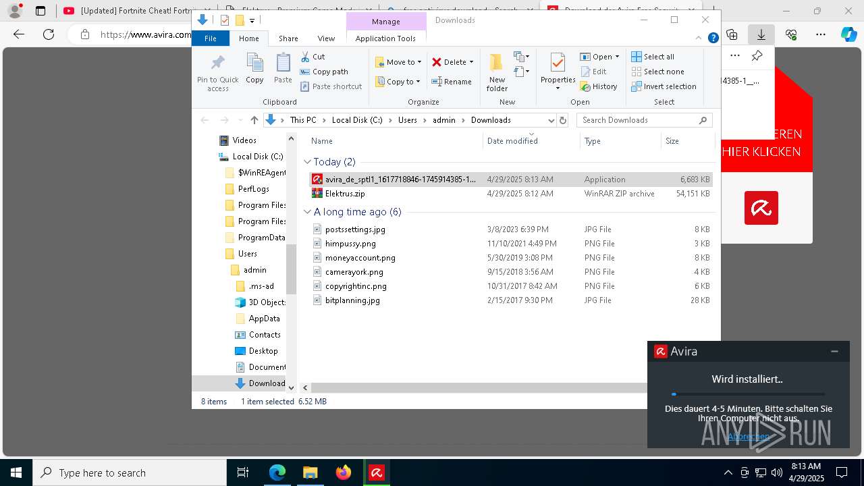The image size is (864, 486).
Task: Click the Edge downloads icon
Action: click(761, 34)
